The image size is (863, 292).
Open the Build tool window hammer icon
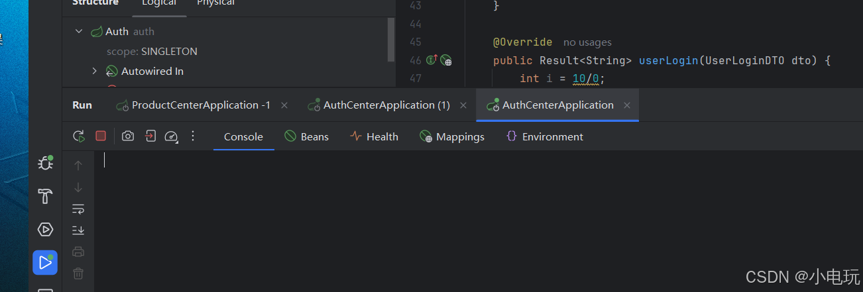point(45,196)
